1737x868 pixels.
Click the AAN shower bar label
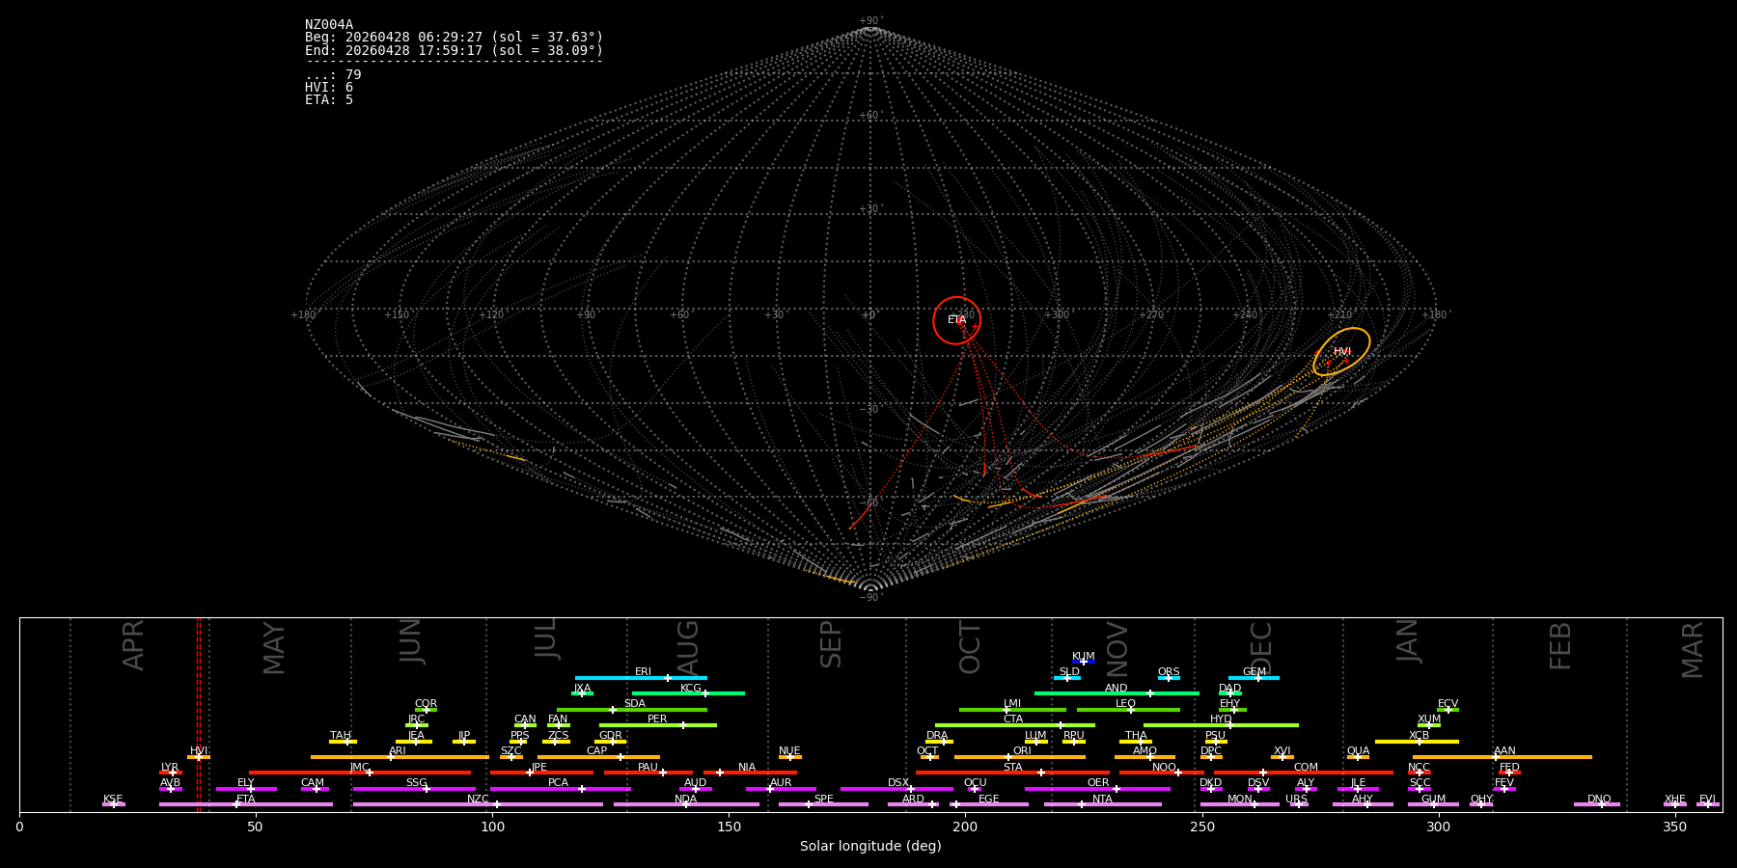click(x=1504, y=751)
